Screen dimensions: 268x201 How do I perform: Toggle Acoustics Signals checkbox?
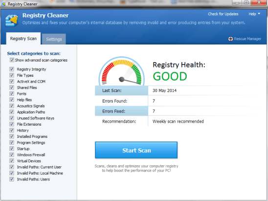[x=12, y=106]
